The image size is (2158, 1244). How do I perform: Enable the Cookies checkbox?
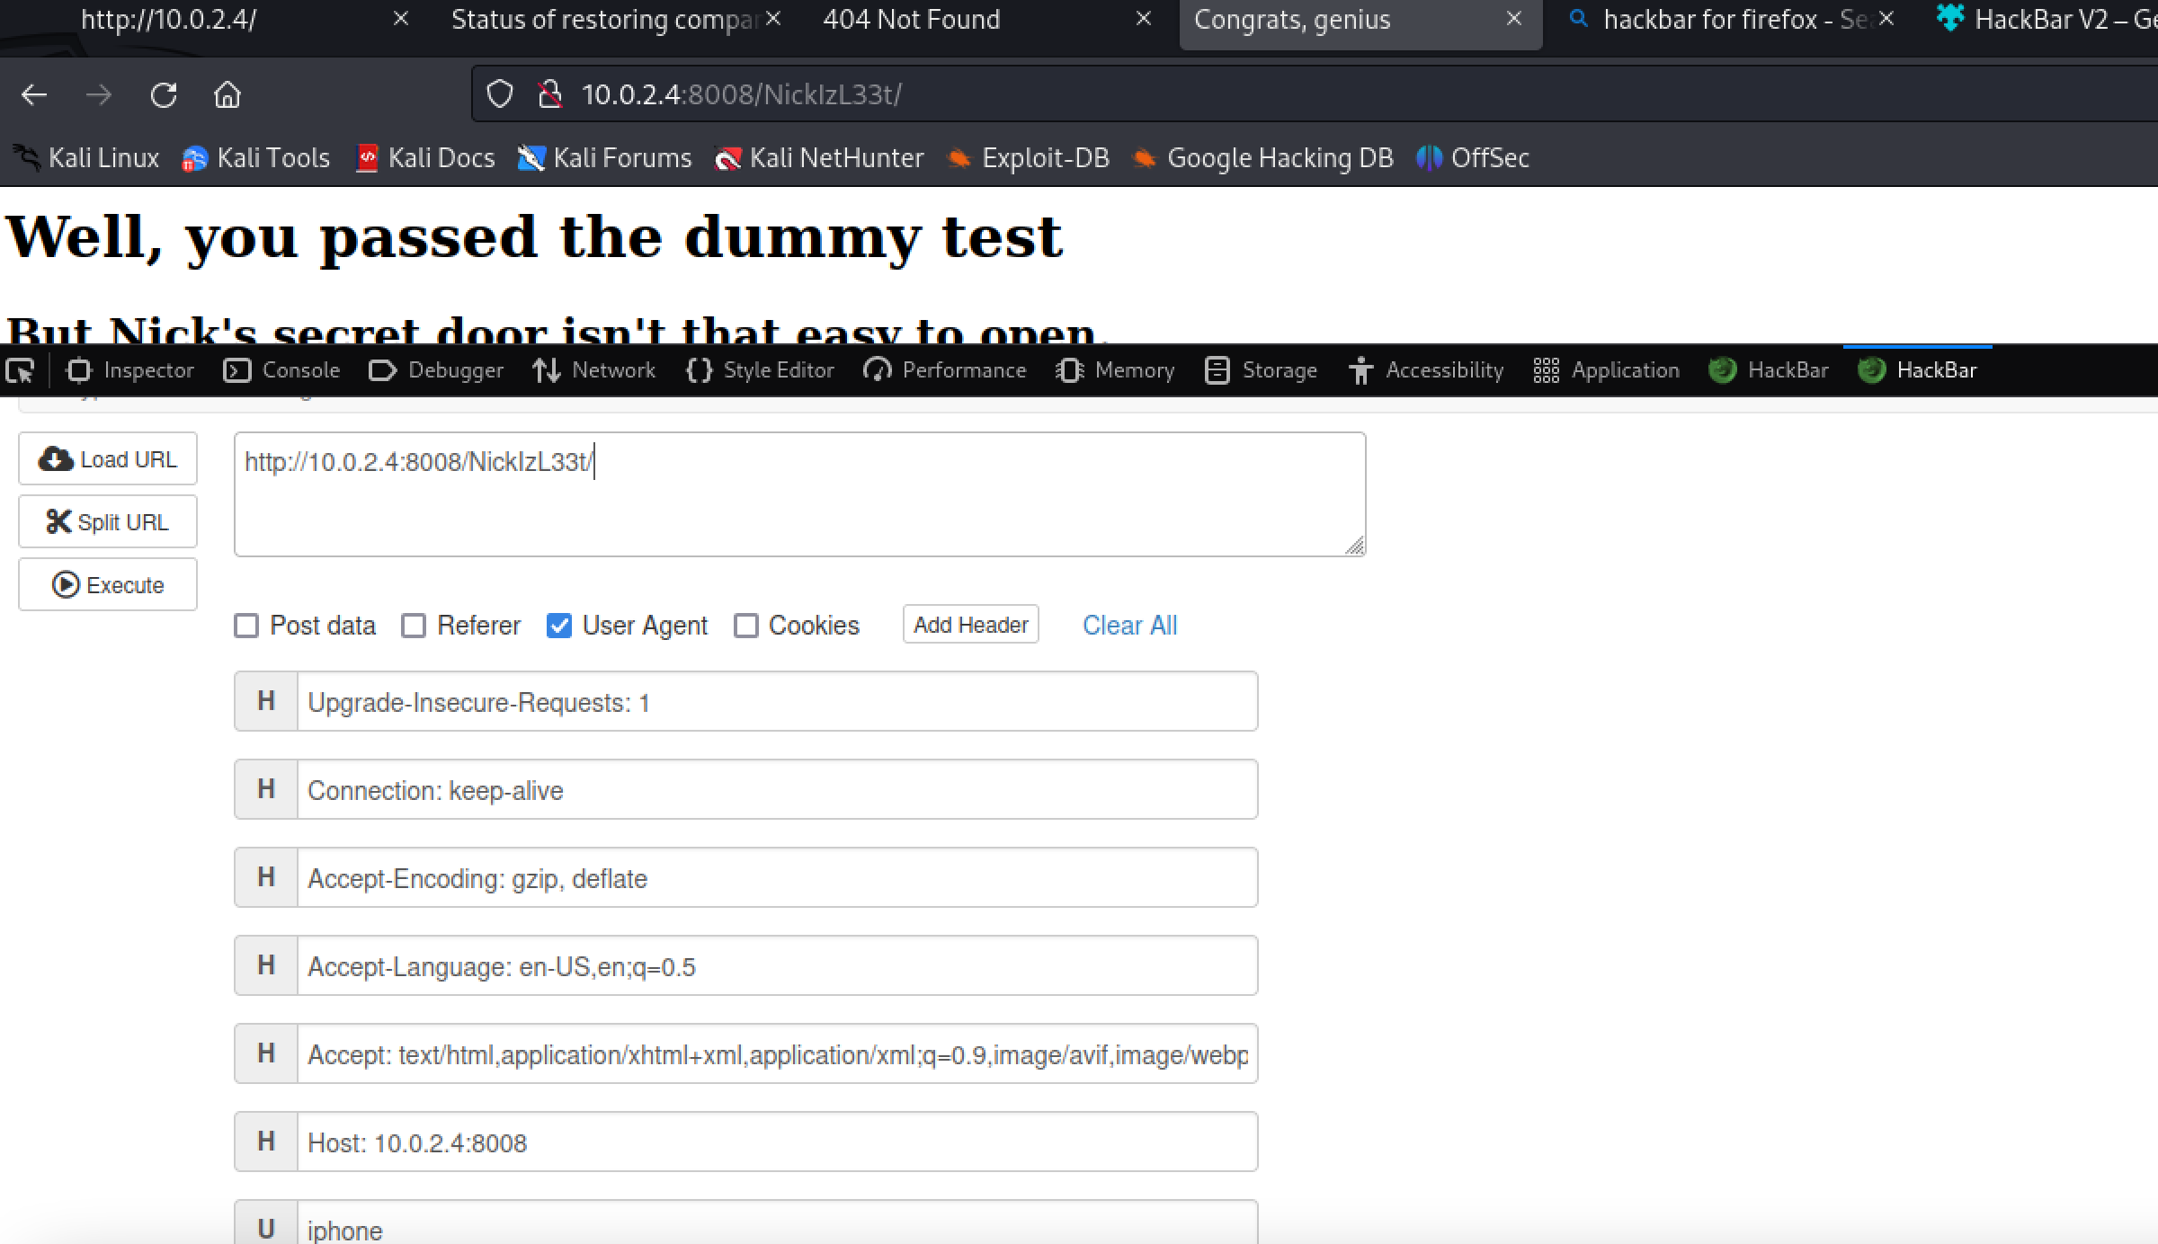746,626
